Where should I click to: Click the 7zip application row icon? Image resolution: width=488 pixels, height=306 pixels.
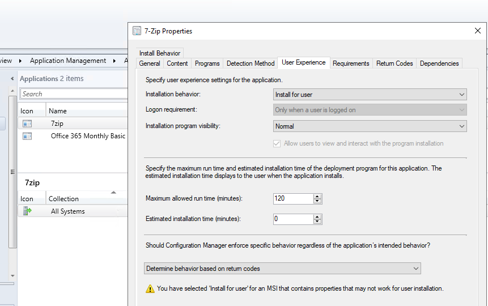pos(27,124)
